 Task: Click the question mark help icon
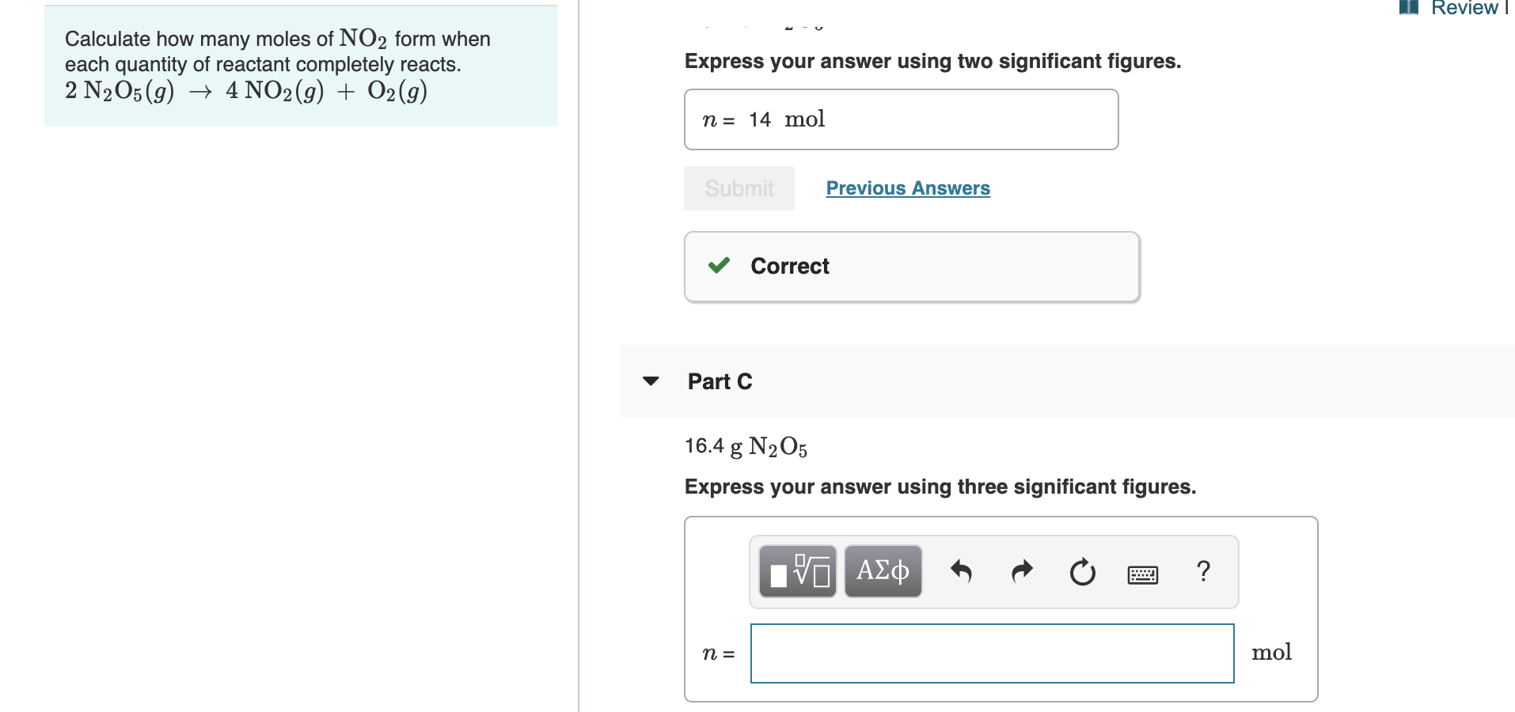point(1202,571)
